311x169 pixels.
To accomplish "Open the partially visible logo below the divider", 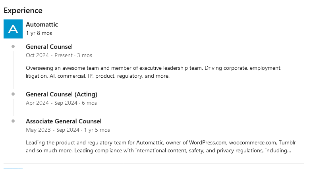I will [13, 169].
